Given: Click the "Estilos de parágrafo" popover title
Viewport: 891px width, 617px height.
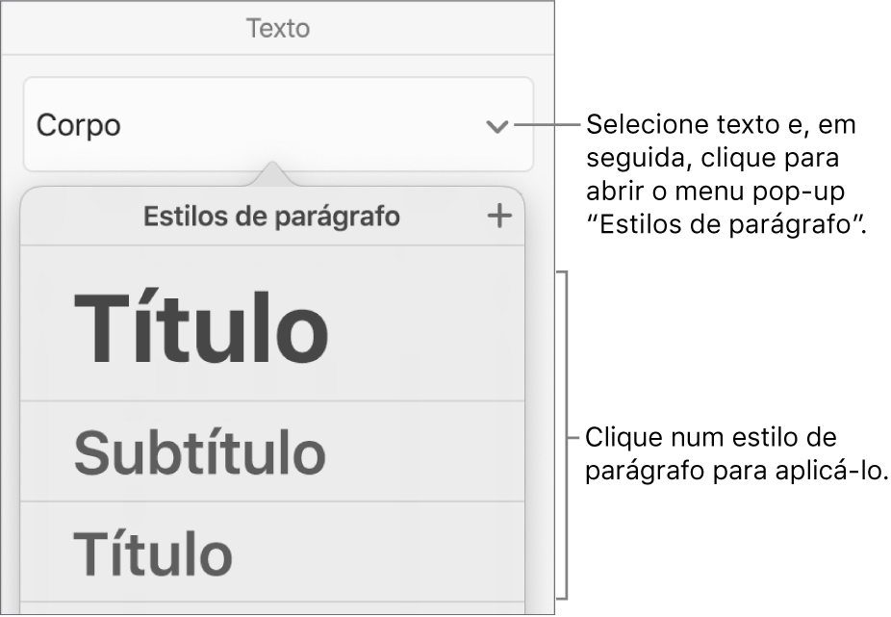Looking at the screenshot, I should coord(271,217).
